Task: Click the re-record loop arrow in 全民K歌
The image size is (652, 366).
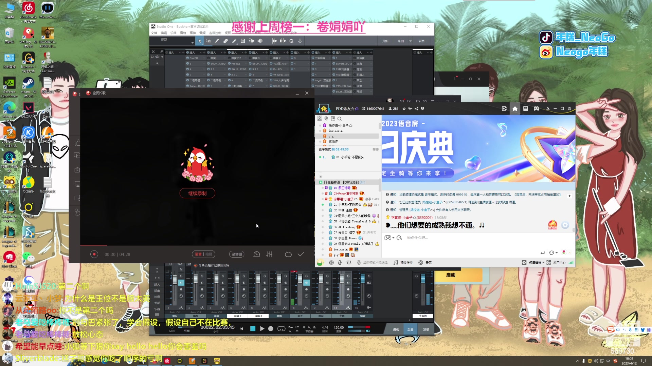Action: (x=288, y=254)
